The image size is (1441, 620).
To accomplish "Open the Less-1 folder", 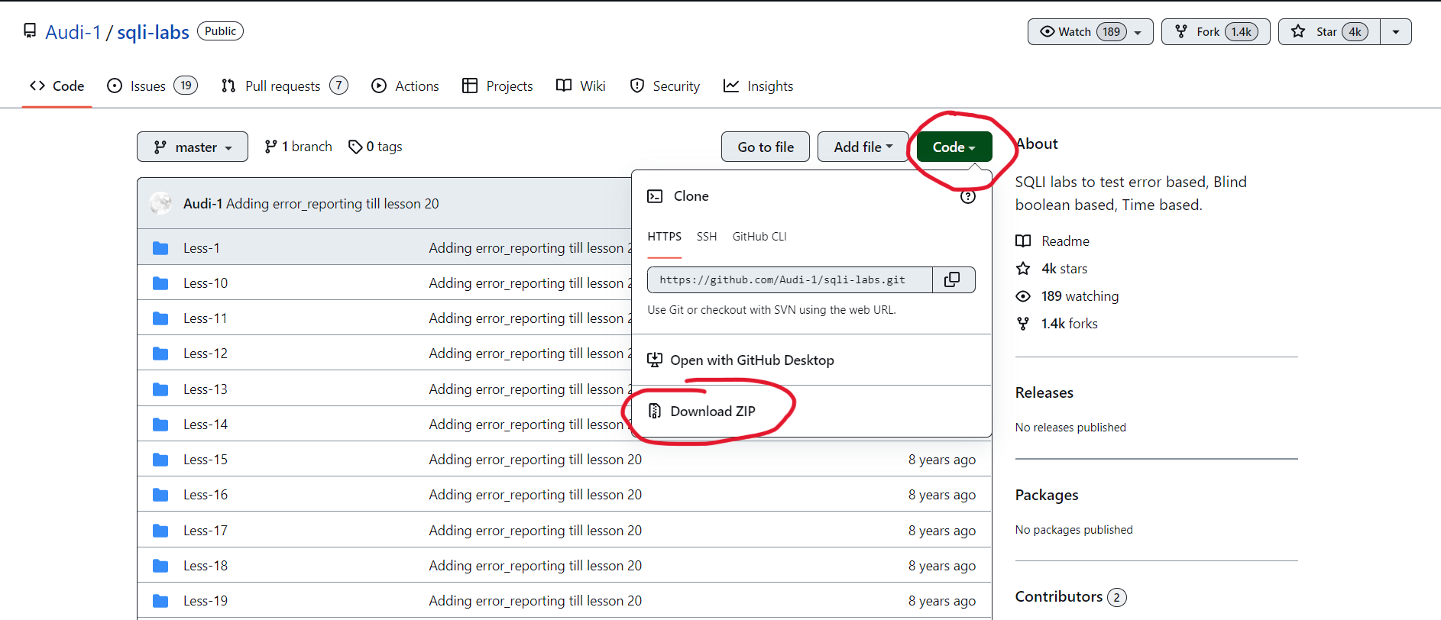I will 202,248.
